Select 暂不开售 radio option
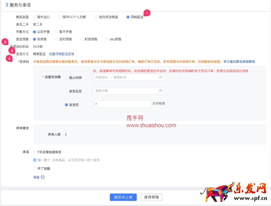The image size is (271, 206). click(x=57, y=32)
